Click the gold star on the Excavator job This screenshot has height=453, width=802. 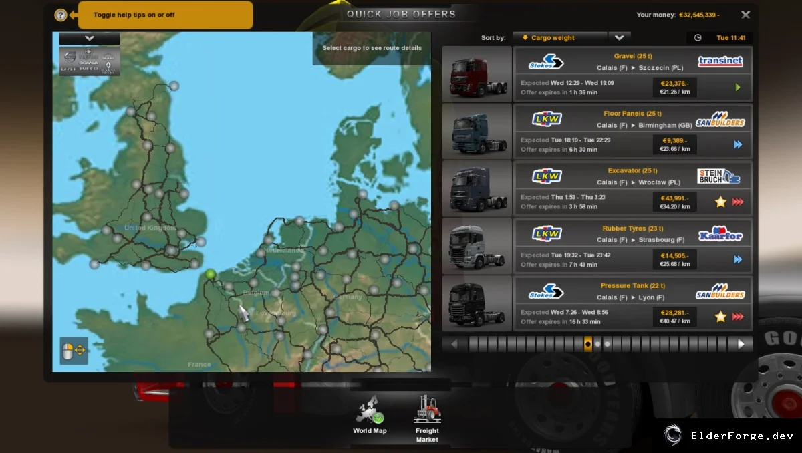coord(720,202)
